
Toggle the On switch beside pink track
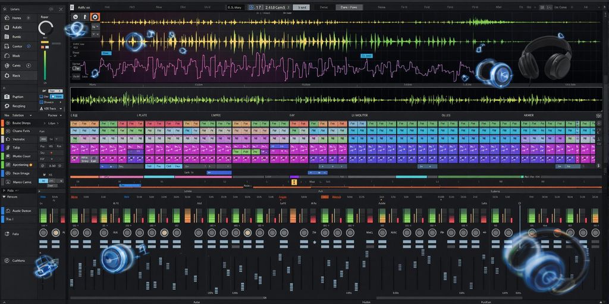(x=77, y=69)
